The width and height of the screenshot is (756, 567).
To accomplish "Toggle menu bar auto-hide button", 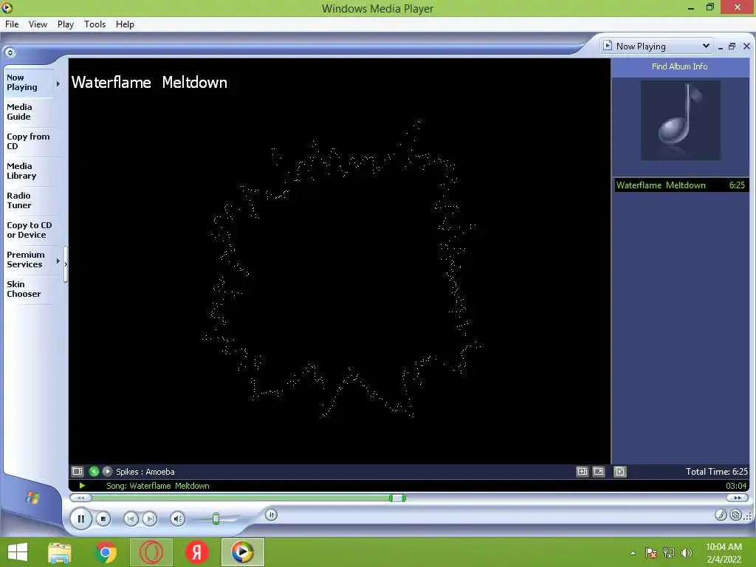I will (10, 52).
